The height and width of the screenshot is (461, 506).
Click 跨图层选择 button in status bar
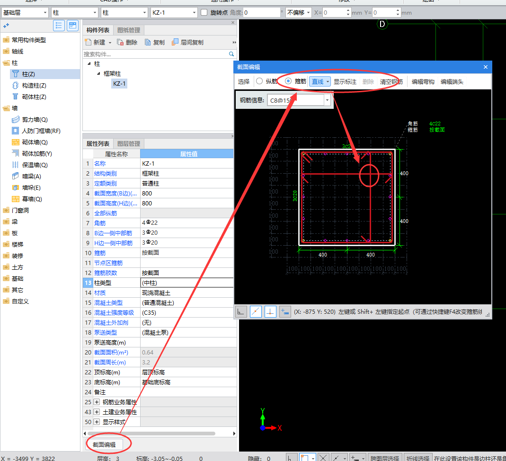pos(385,458)
